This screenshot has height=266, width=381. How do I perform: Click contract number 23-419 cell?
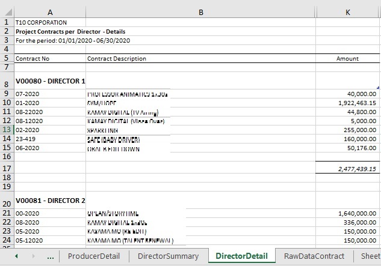(49, 139)
